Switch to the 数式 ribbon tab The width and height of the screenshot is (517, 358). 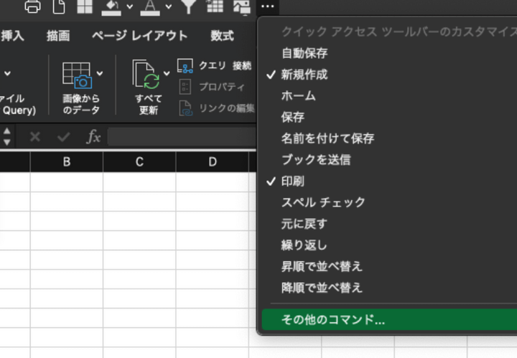(222, 36)
